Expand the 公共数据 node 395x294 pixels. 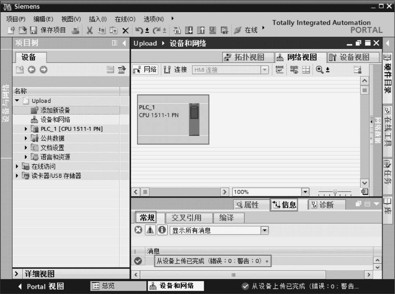pyautogui.click(x=26, y=138)
